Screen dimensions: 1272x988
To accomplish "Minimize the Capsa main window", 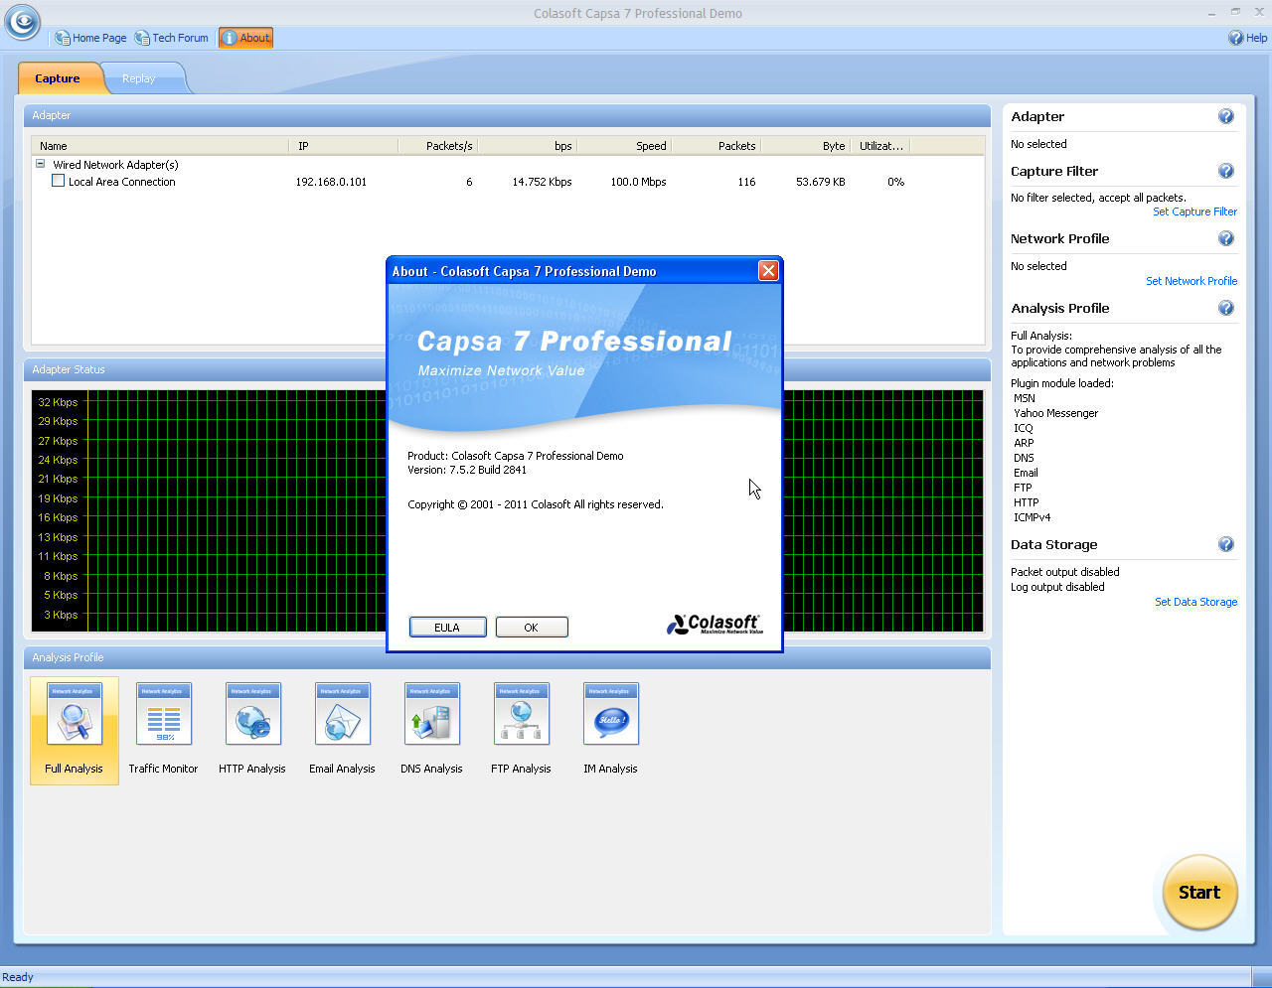I will [1211, 13].
